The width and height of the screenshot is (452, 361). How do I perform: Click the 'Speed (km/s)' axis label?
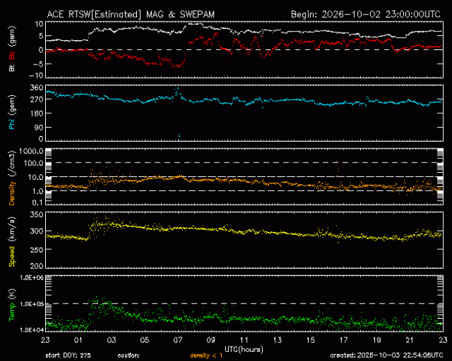(x=12, y=242)
